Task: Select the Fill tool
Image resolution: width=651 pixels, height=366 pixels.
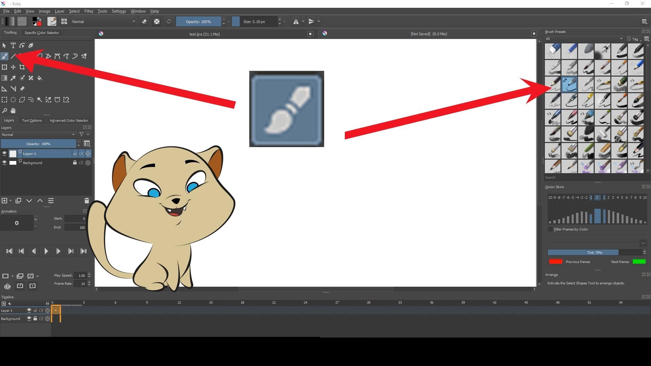Action: (x=39, y=78)
